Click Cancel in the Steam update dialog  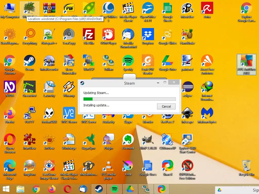[x=166, y=106]
